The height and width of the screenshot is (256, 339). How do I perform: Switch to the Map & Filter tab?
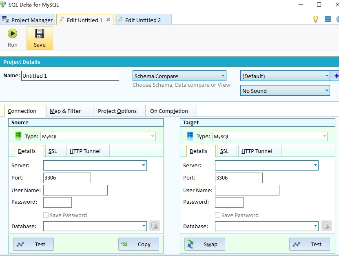65,111
